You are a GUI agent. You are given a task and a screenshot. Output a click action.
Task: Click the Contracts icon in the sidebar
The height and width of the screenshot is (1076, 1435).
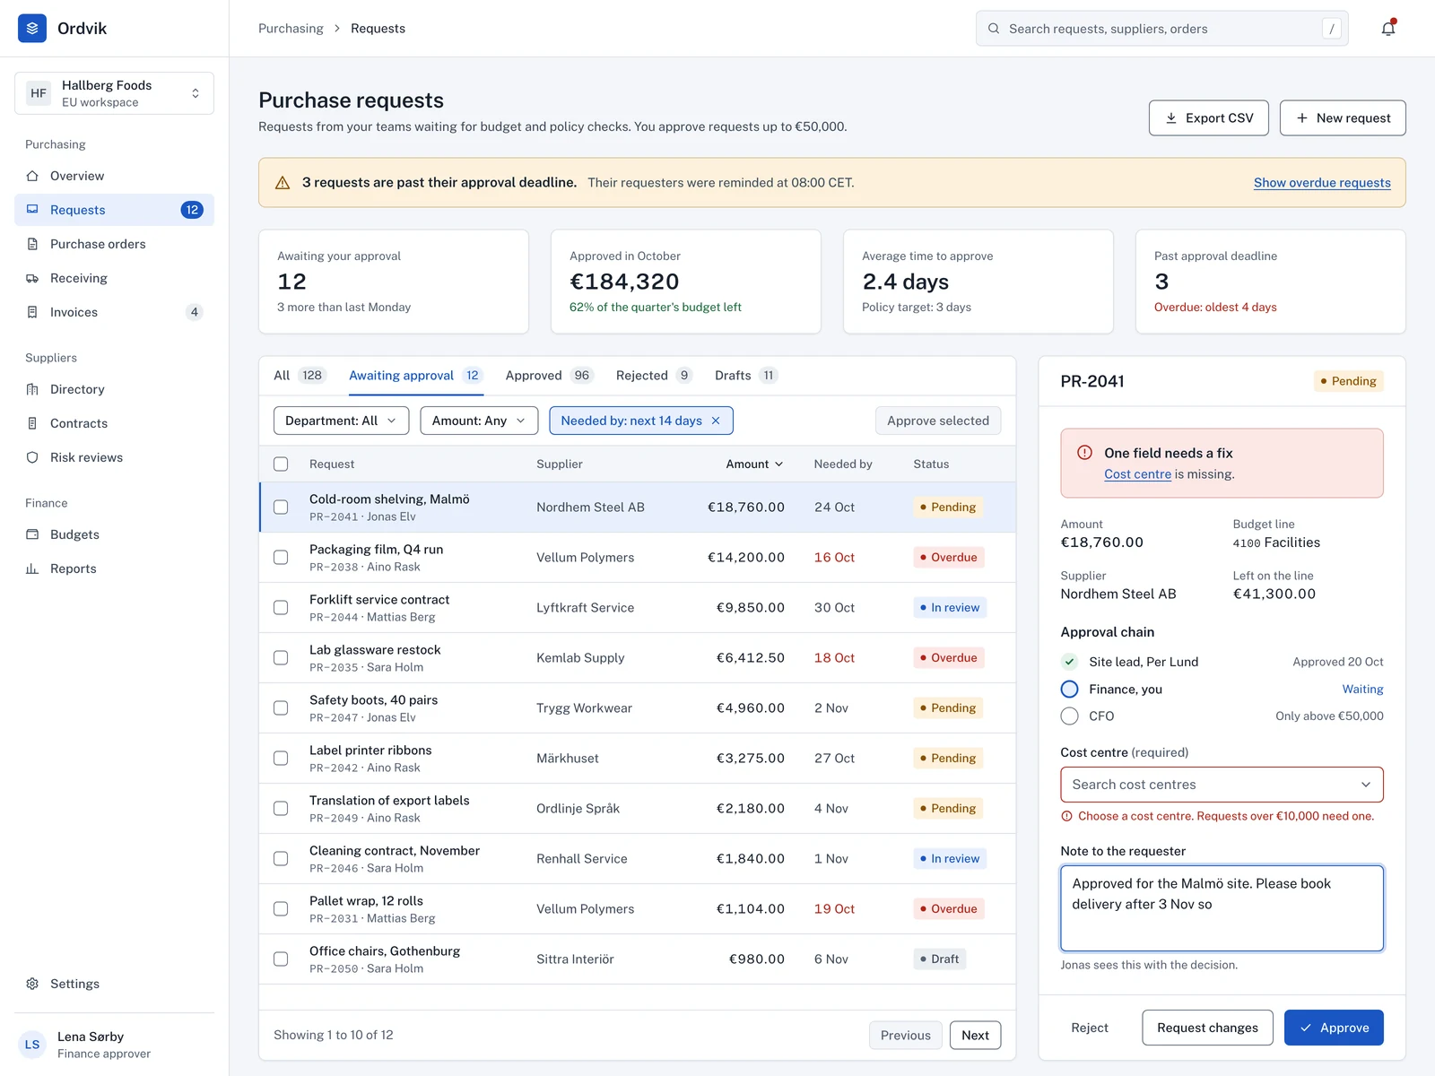[32, 423]
